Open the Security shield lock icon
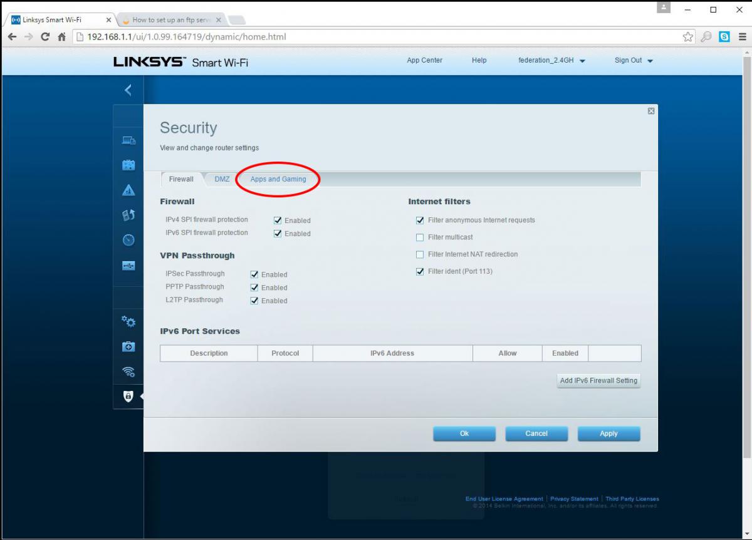Screen dimensions: 752x540 pyautogui.click(x=128, y=396)
